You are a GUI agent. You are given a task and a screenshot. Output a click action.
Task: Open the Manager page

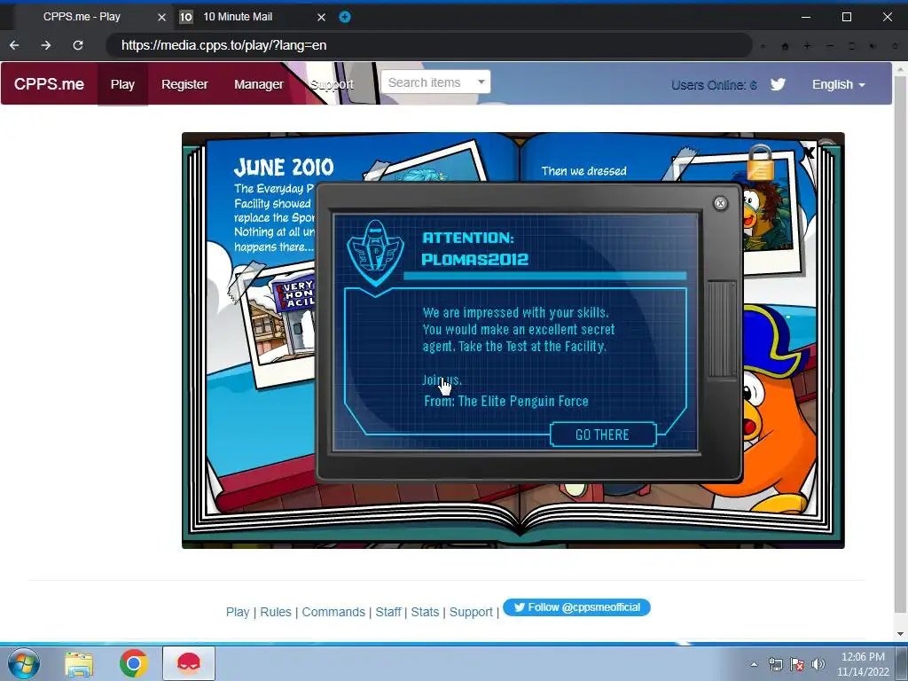click(259, 84)
